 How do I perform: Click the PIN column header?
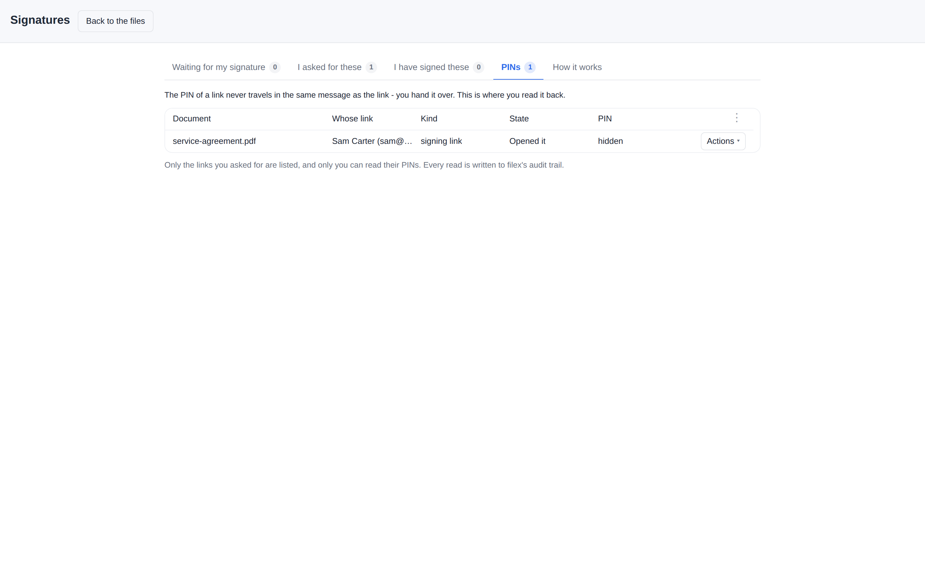pyautogui.click(x=605, y=118)
